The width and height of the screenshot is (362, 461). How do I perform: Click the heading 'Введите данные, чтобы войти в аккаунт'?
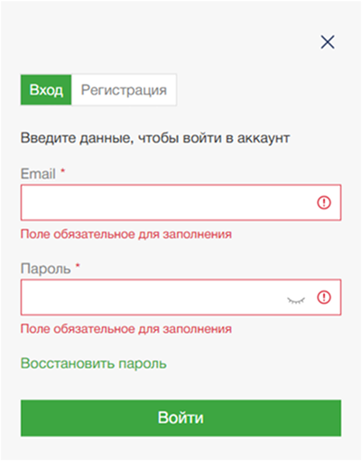click(155, 138)
